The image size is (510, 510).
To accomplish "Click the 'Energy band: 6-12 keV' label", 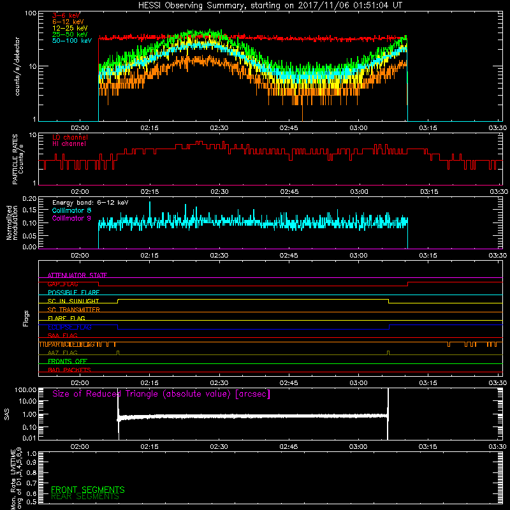I will [x=91, y=203].
